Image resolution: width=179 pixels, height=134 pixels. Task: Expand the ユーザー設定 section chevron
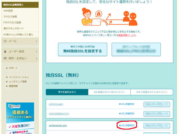(x=36, y=52)
